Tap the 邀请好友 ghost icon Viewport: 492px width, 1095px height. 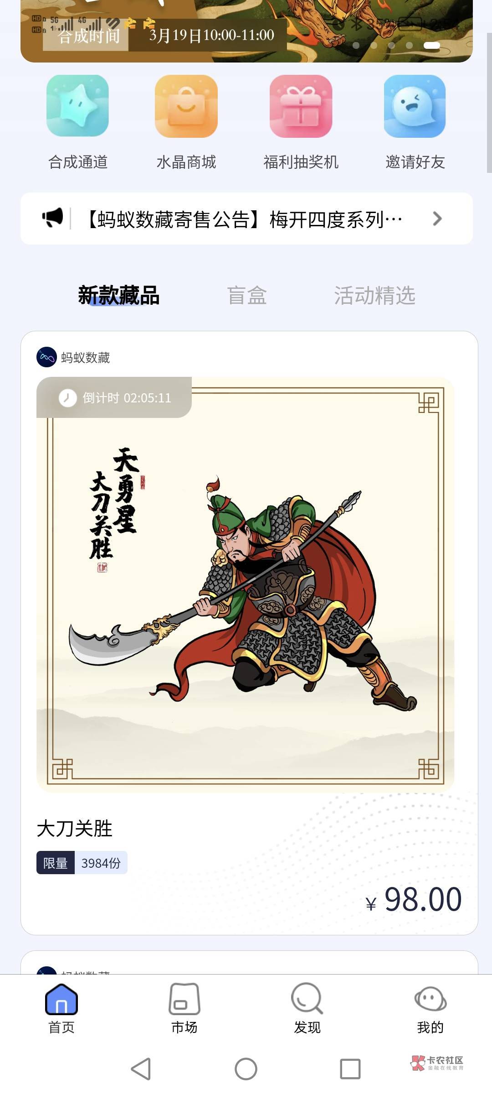(x=415, y=106)
